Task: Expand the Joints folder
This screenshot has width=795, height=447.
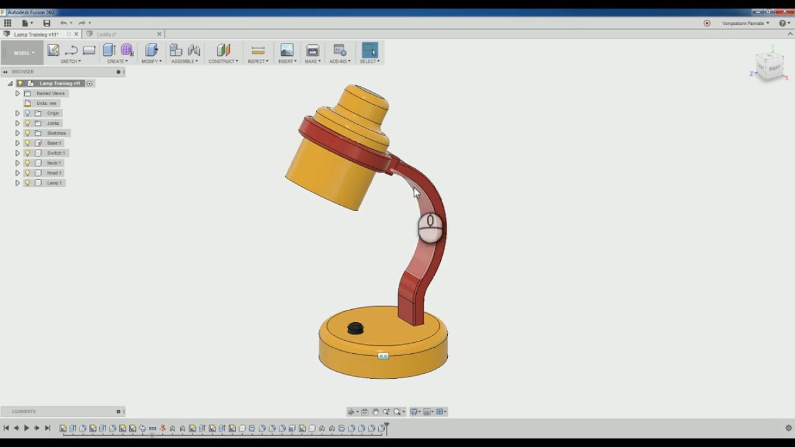Action: (17, 123)
